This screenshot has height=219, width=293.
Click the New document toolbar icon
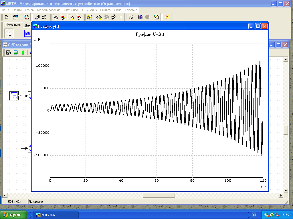(x=7, y=17)
